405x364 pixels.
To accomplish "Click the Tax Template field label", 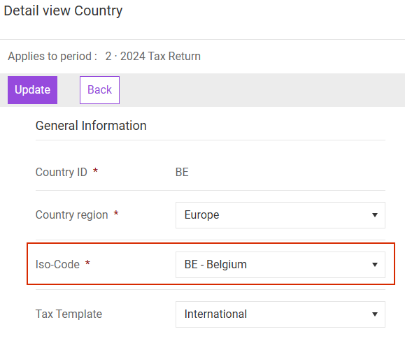I will coord(69,314).
